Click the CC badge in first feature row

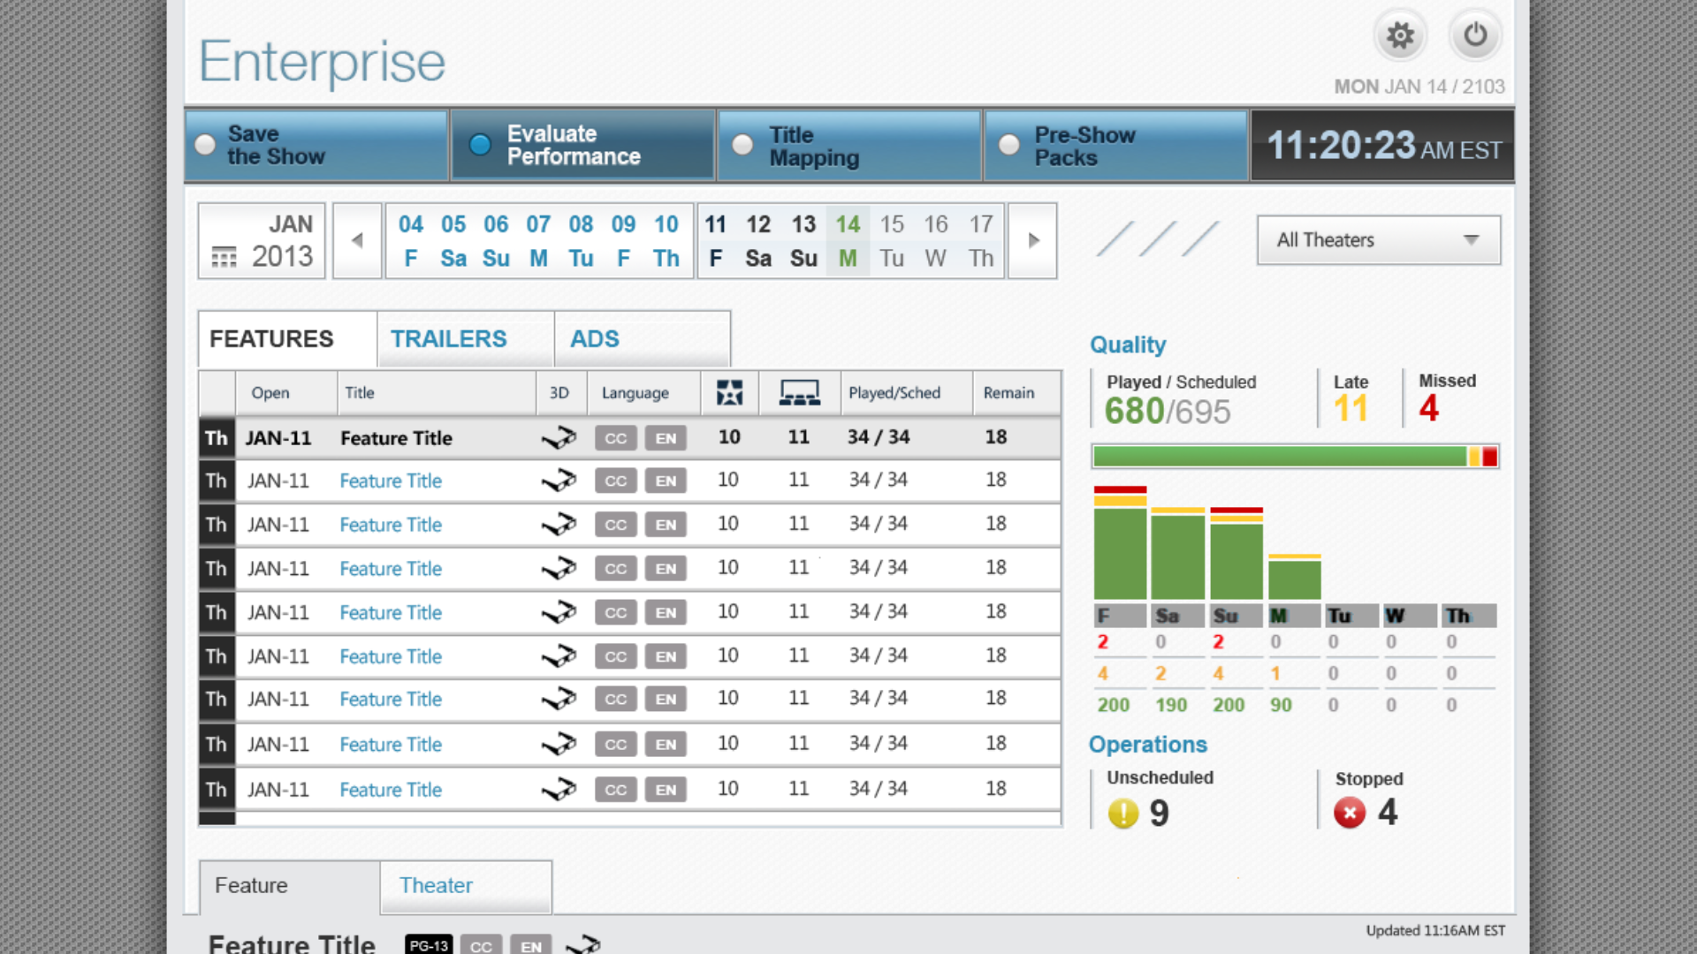(615, 438)
